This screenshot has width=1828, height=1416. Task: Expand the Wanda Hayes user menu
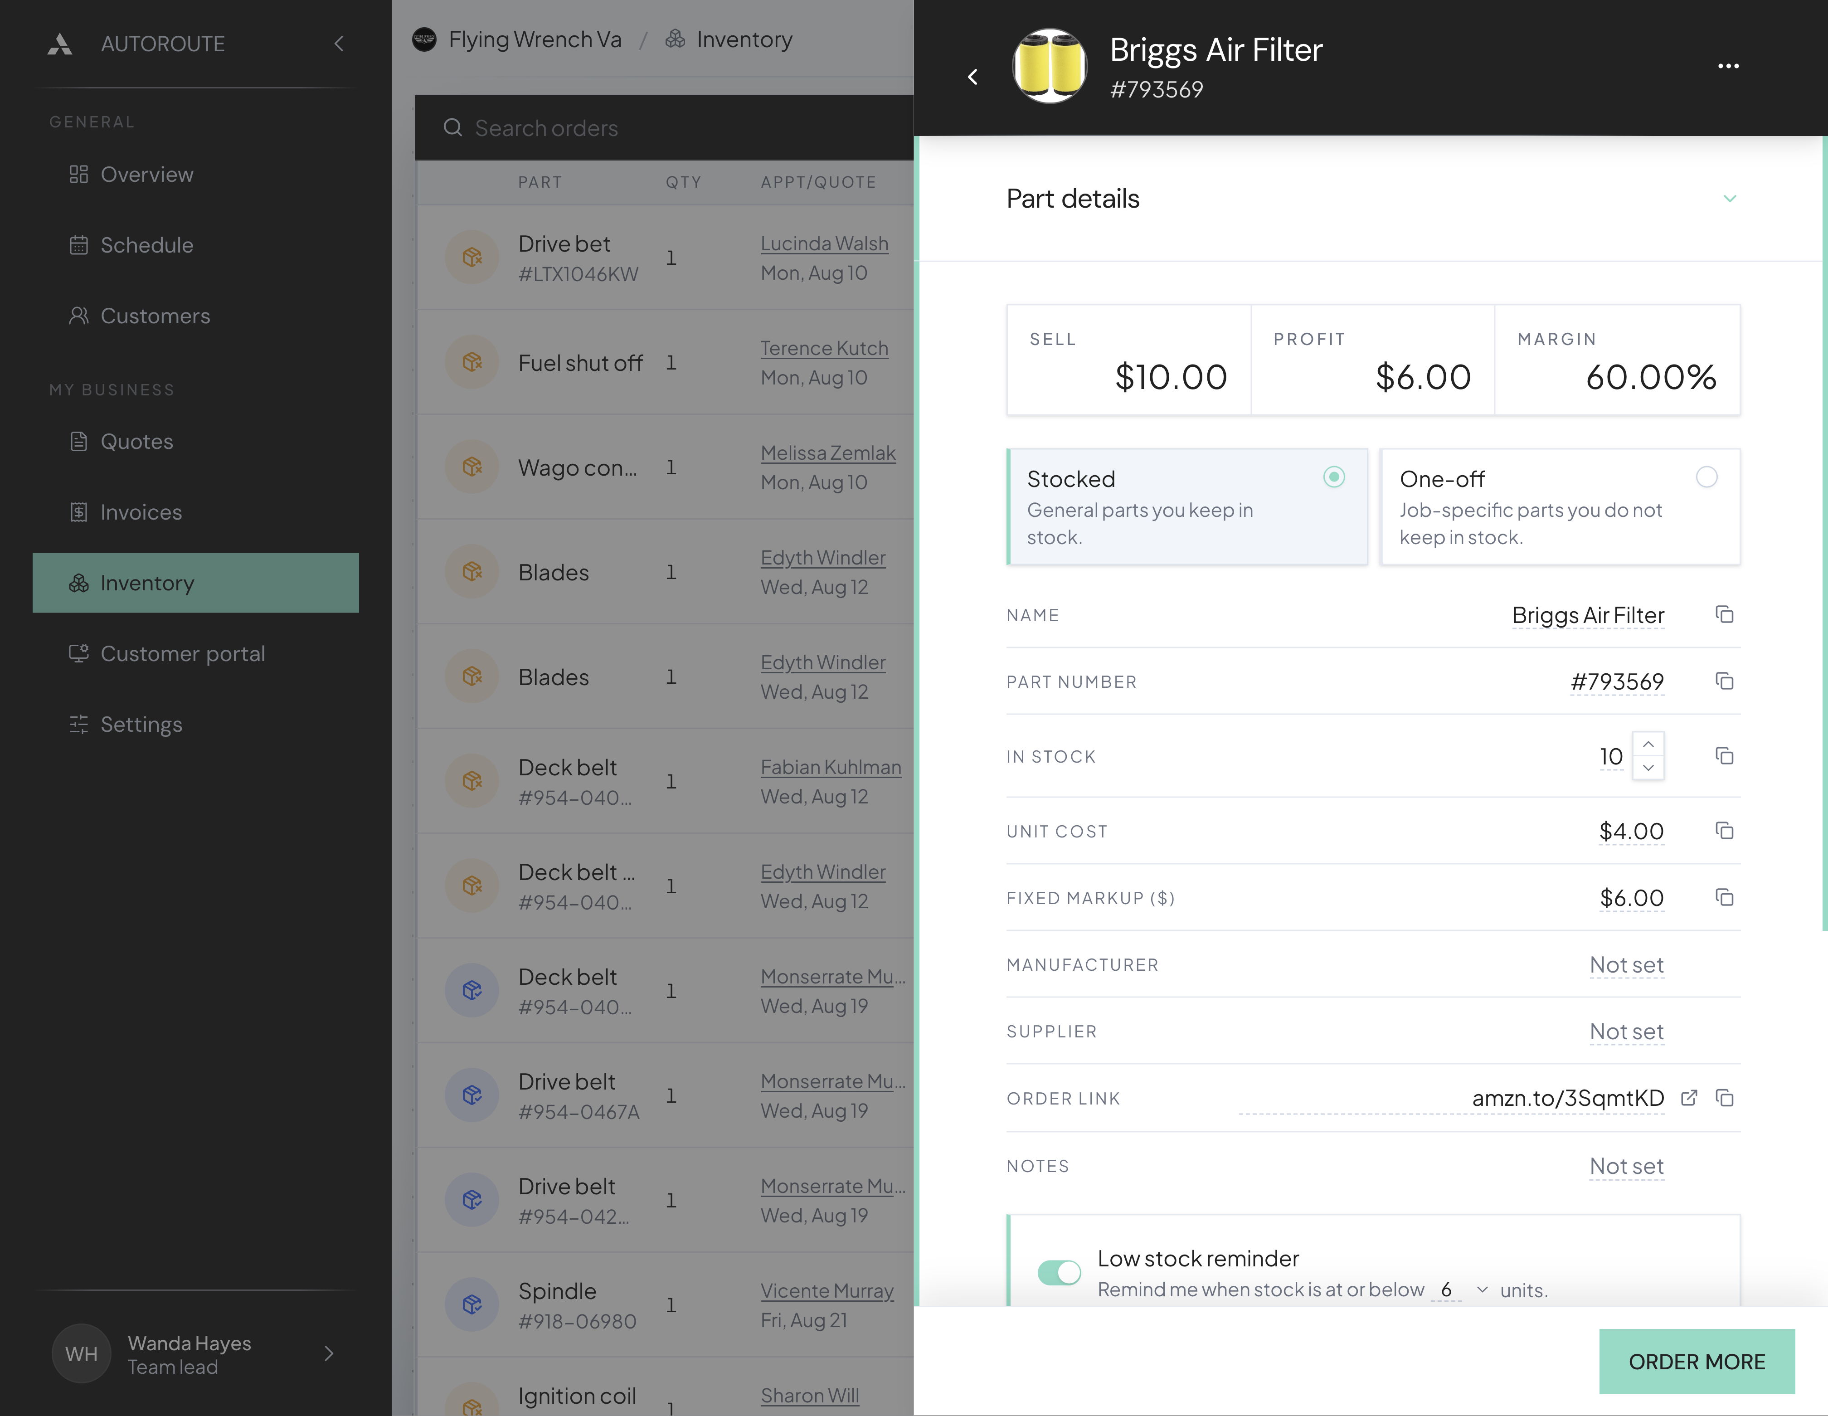point(329,1354)
